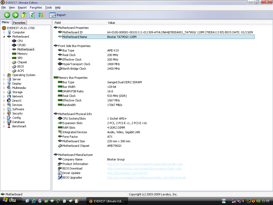Click the green Forward arrow button

(15, 15)
